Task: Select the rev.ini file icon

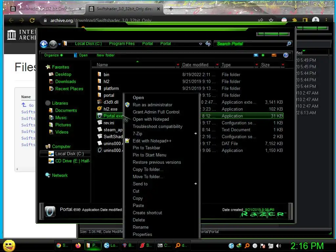Action: tap(99, 122)
